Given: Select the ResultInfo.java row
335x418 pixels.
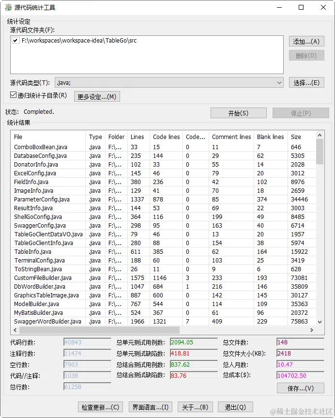Looking at the screenshot, I should pos(163,208).
